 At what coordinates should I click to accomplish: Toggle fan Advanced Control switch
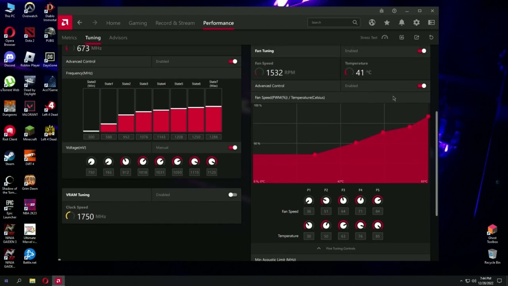[422, 86]
